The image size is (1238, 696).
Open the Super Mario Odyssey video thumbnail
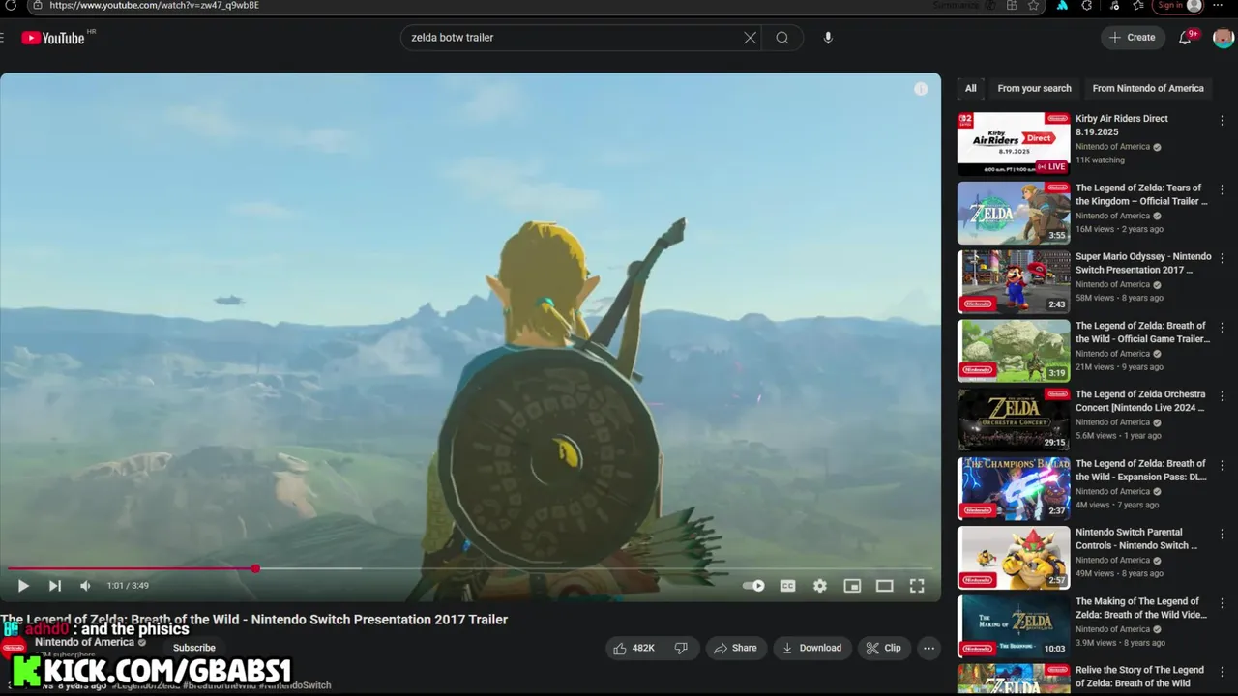coord(1014,281)
